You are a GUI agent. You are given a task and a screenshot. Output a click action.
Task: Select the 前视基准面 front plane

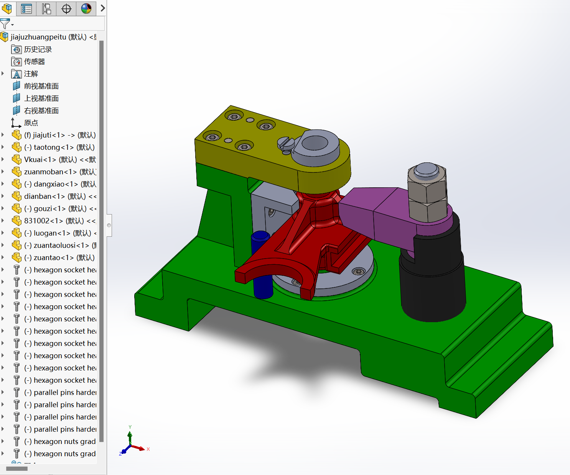click(x=41, y=86)
